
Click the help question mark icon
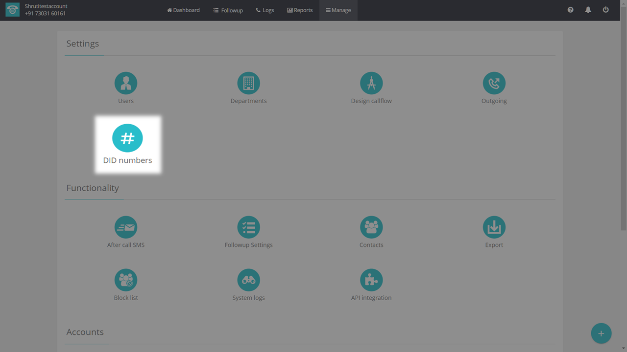(570, 10)
